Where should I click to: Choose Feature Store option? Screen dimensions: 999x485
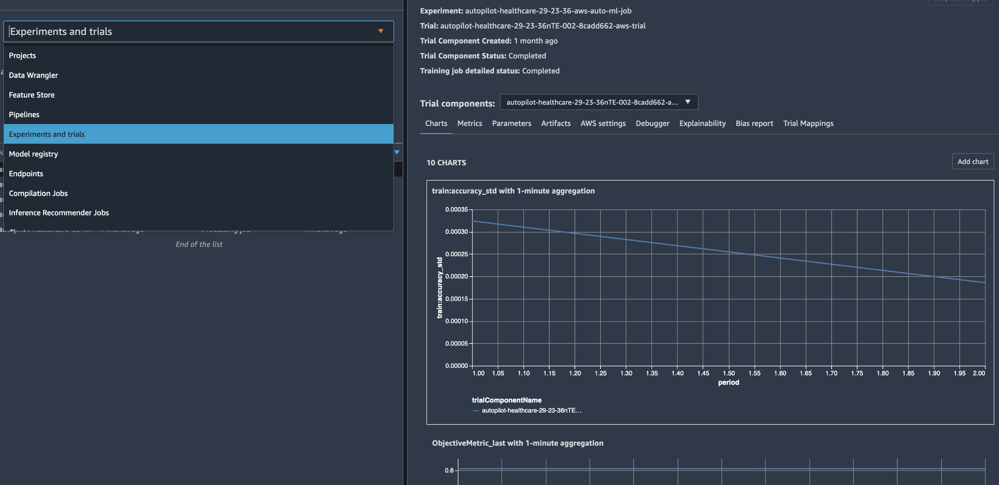(32, 95)
